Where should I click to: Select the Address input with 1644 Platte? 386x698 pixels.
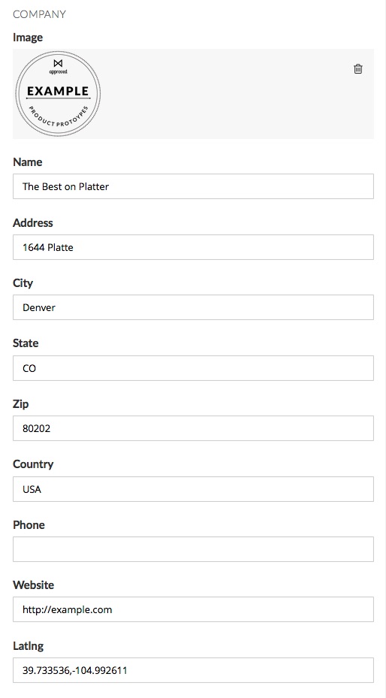pos(193,247)
